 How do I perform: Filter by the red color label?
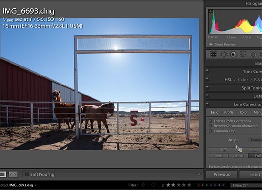[199, 185]
